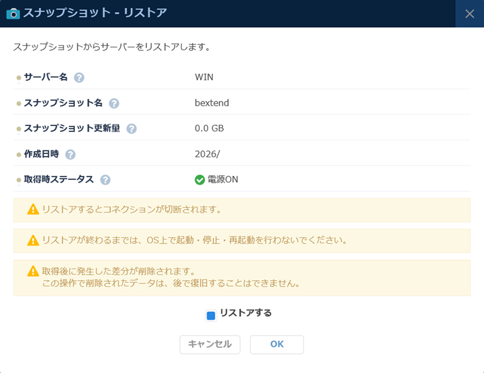Click the キャンセル button

210,344
